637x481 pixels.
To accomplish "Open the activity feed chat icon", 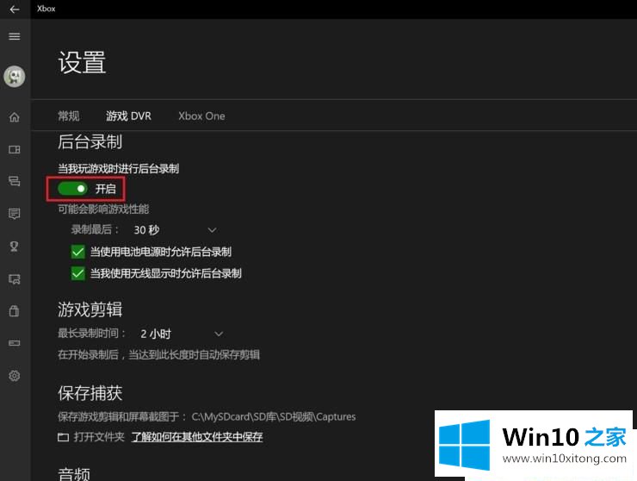I will (x=15, y=214).
